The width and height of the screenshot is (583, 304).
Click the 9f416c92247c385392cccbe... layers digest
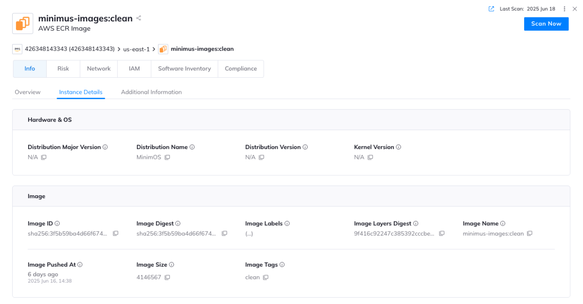(x=394, y=234)
